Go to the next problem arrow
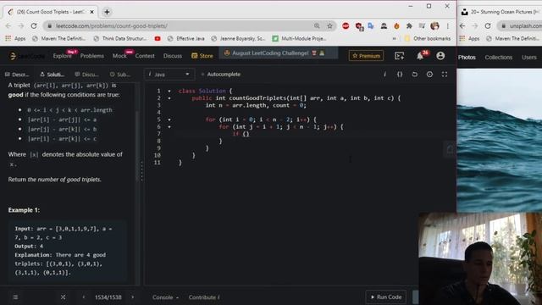This screenshot has width=542, height=305. [x=132, y=297]
